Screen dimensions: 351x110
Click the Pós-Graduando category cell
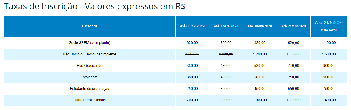point(89,66)
